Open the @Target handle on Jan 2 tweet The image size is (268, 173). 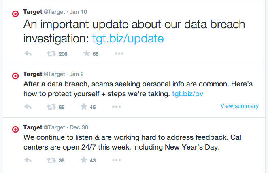click(54, 74)
